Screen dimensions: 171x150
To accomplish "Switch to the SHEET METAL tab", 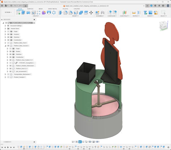I will (x=52, y=9).
